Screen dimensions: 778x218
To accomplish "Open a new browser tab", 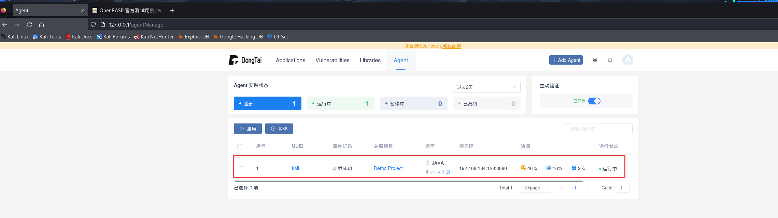I will [x=172, y=11].
